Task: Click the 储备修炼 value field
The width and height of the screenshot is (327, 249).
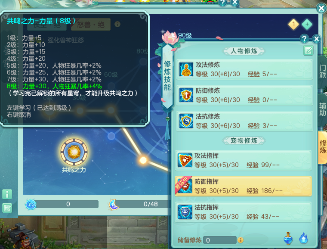Action: 219,240
